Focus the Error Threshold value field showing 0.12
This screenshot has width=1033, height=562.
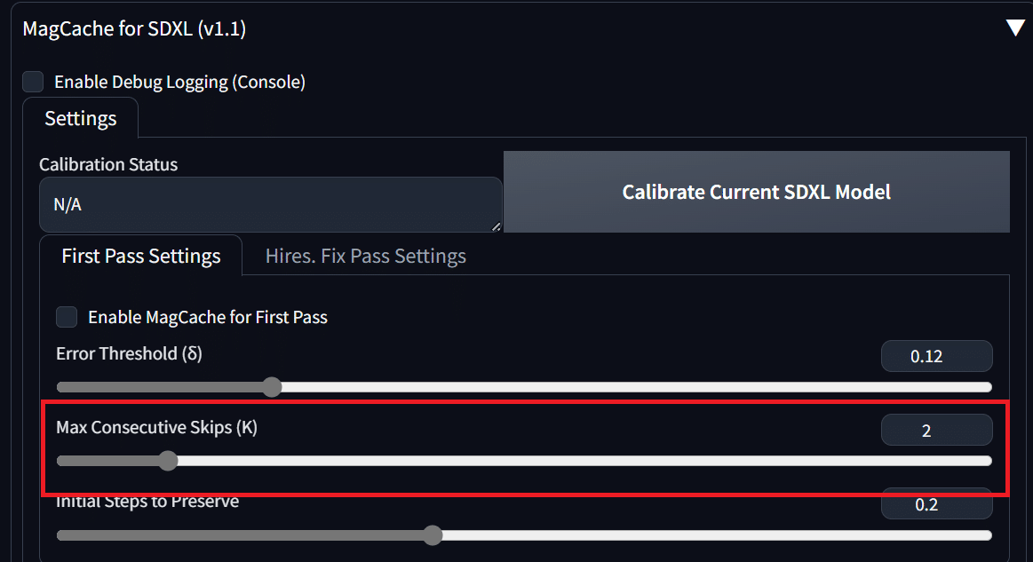[936, 357]
